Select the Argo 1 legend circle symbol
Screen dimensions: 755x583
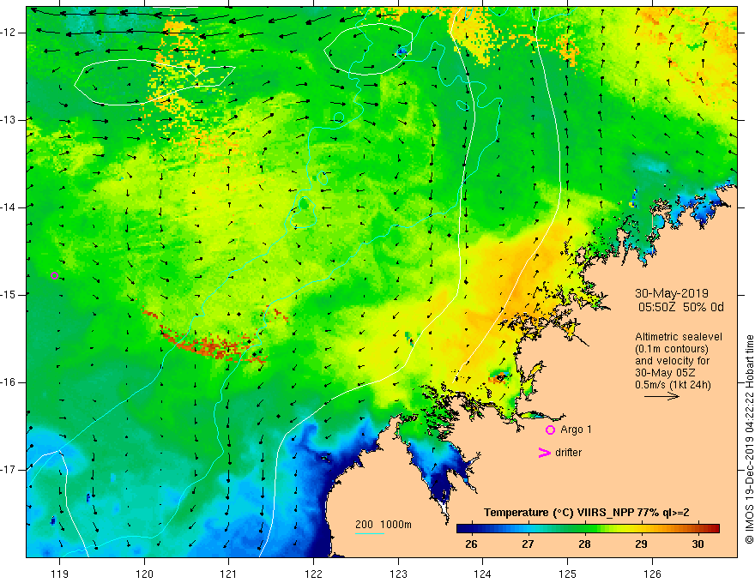[550, 430]
